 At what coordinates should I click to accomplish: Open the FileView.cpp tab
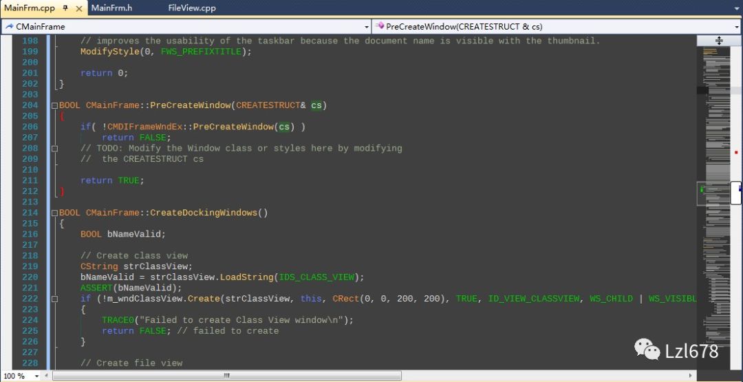pos(192,8)
